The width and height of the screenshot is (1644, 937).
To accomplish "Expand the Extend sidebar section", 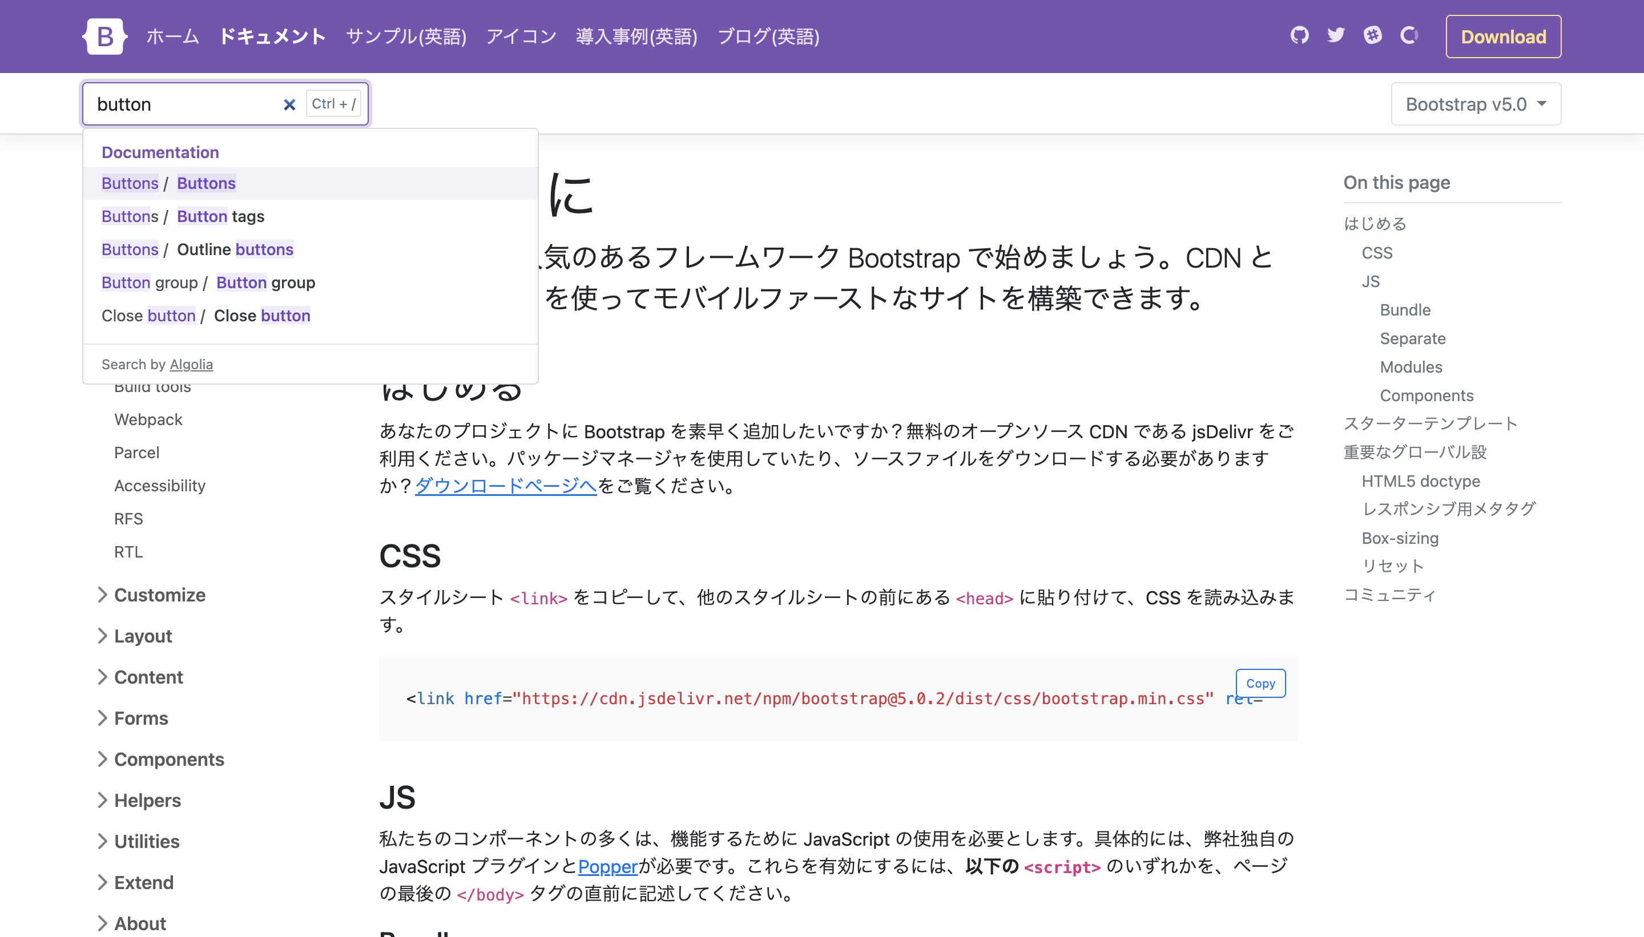I will pyautogui.click(x=136, y=883).
